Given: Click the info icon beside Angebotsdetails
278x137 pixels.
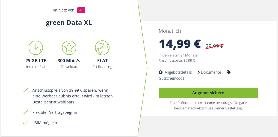Looking at the screenshot, I should pos(161,72).
